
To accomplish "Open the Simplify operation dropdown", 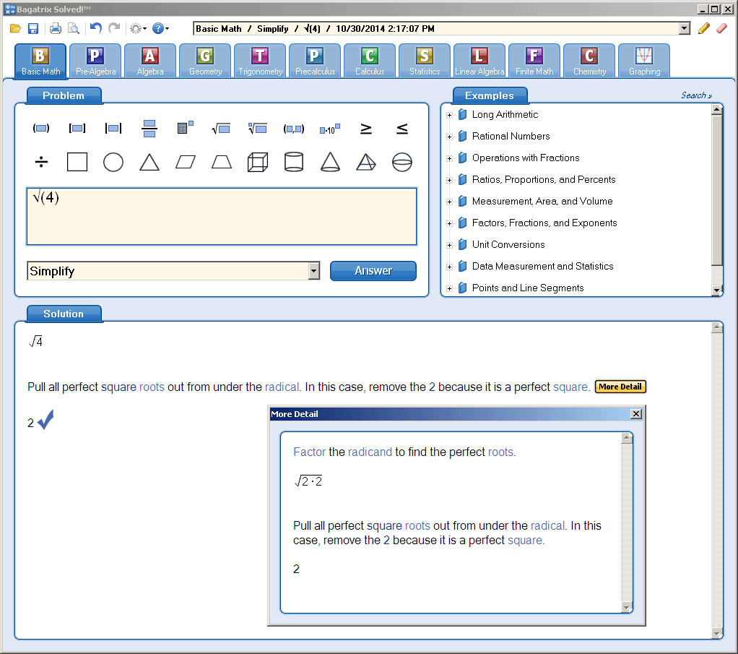I will [314, 271].
